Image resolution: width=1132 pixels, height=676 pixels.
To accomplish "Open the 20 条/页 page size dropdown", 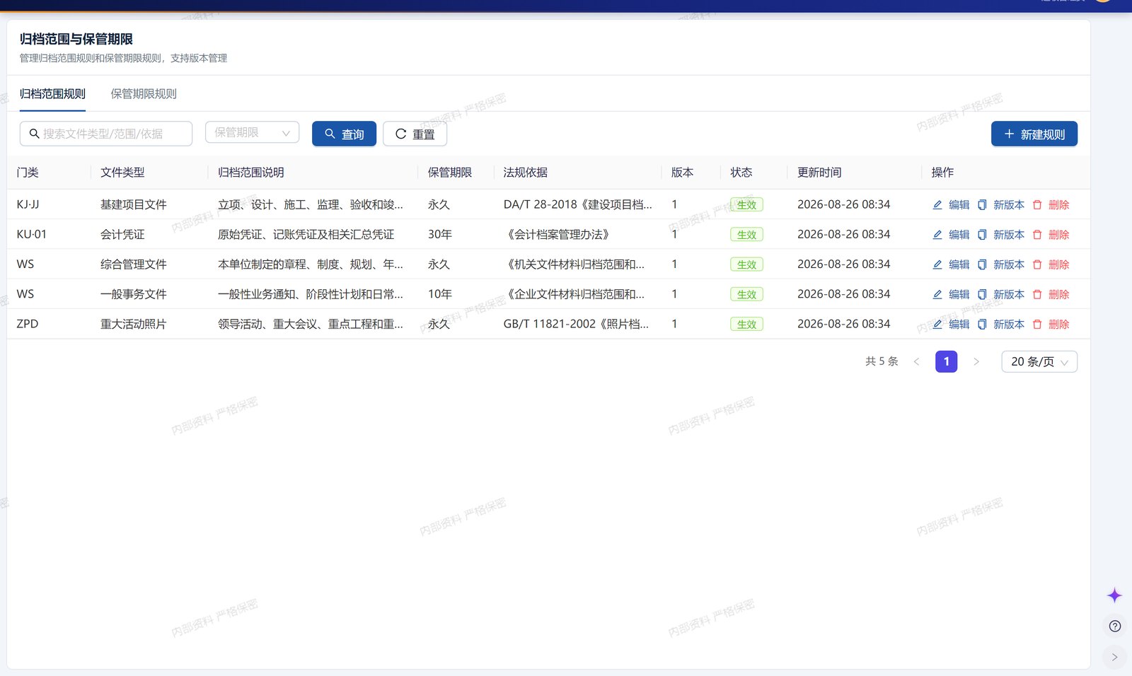I will click(1039, 361).
